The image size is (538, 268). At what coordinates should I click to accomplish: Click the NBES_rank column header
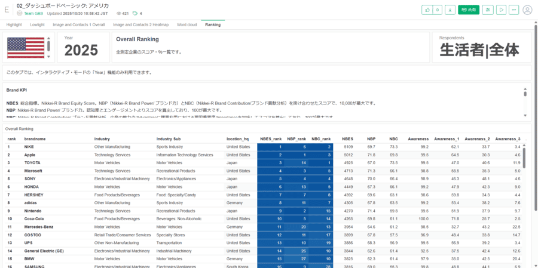271,139
